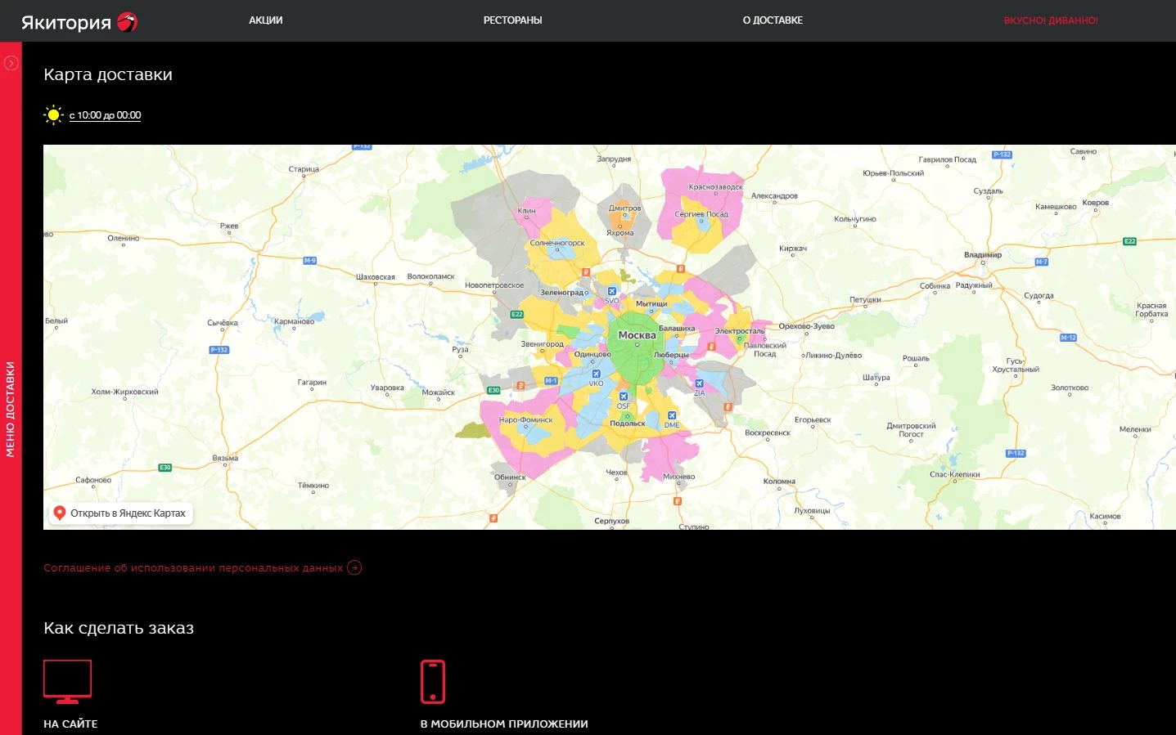Click the Электросталь label on map
The image size is (1176, 735).
point(740,331)
